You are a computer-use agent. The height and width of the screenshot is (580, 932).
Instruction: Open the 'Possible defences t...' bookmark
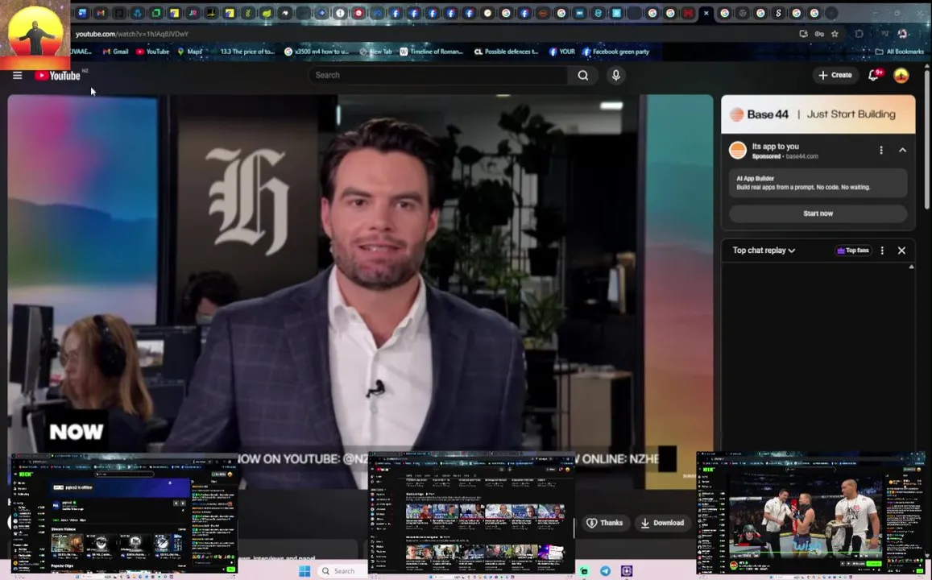coord(506,52)
